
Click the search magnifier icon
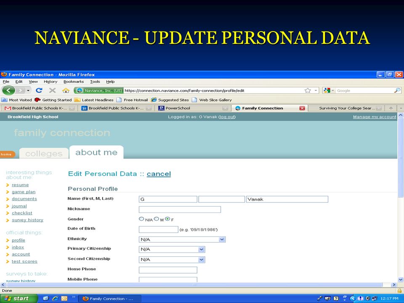[x=397, y=90]
